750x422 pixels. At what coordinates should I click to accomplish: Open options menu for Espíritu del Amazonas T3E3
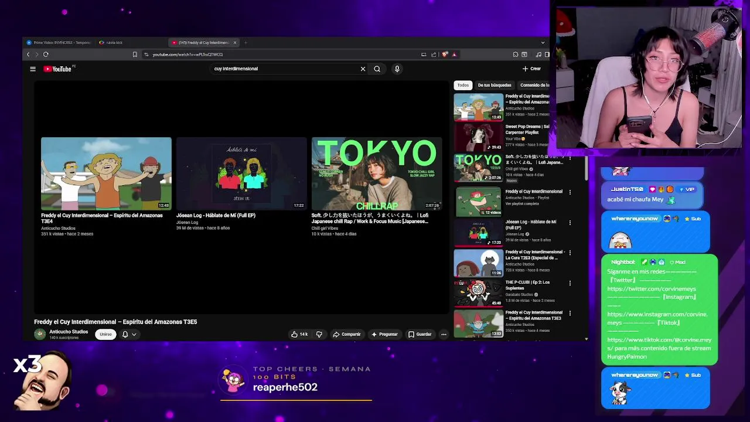point(570,314)
